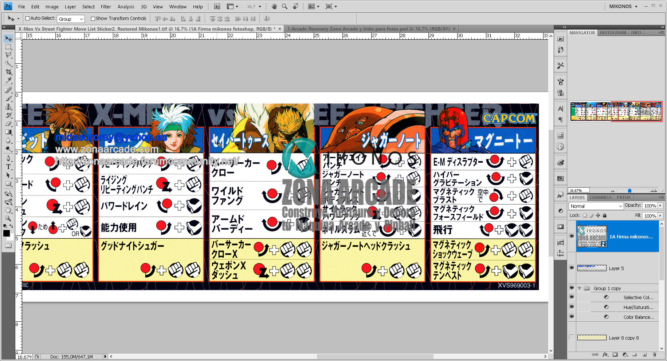Image resolution: width=667 pixels, height=361 pixels.
Task: Collapse the Group 1 copy folder
Action: click(580, 288)
